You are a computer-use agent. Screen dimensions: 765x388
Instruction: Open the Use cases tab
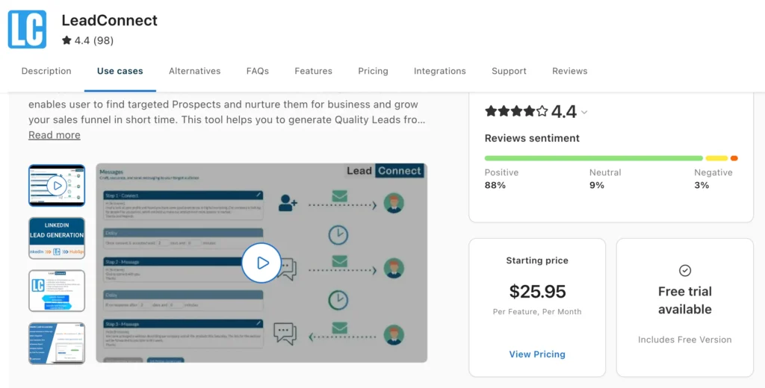pos(120,71)
